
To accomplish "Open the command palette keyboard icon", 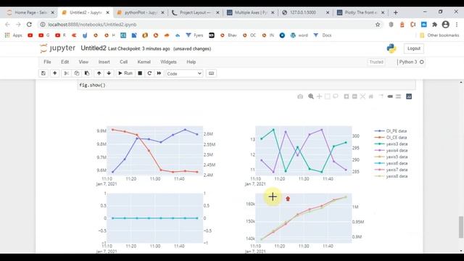I will tap(211, 73).
